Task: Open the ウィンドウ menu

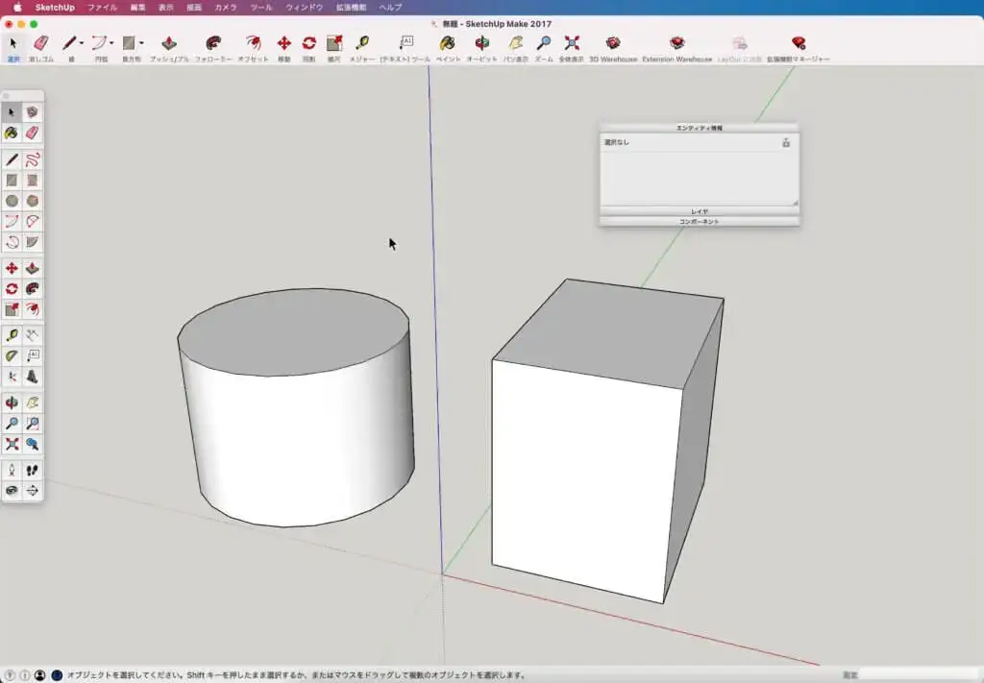Action: click(x=304, y=8)
